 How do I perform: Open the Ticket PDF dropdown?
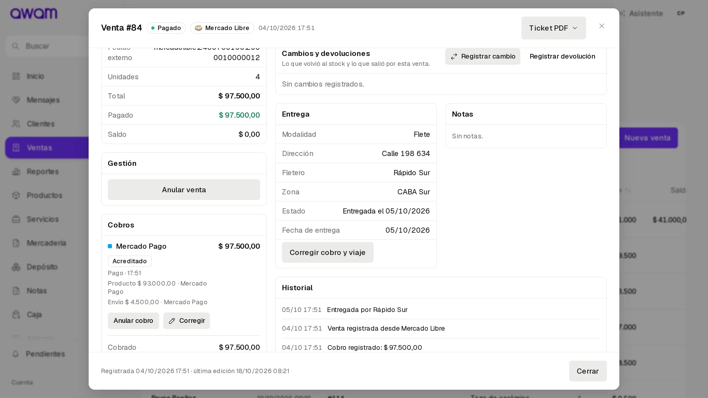coord(553,28)
